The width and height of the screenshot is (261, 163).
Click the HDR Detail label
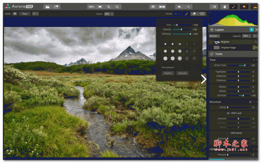[x=236, y=133]
